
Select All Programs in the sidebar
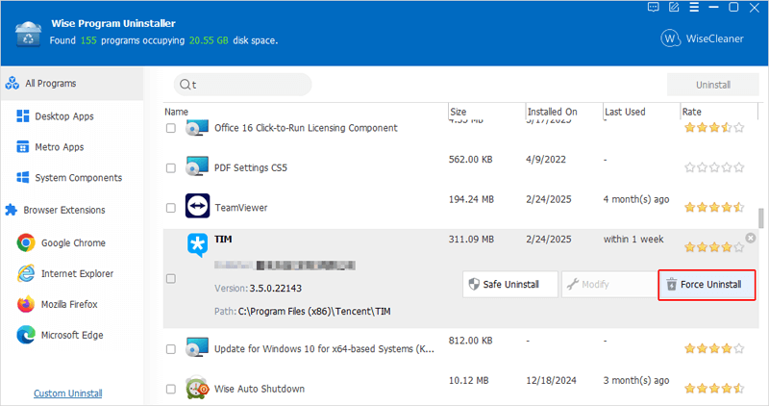[x=72, y=84]
